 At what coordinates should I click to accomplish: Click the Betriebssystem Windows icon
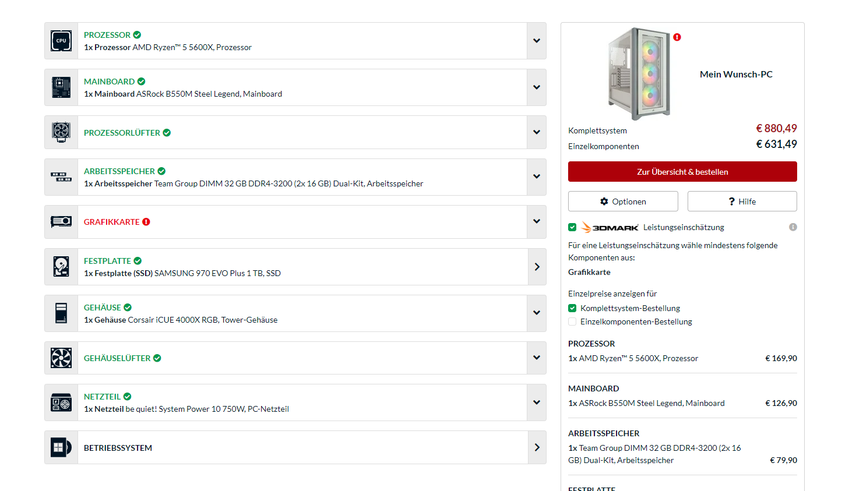coord(61,447)
